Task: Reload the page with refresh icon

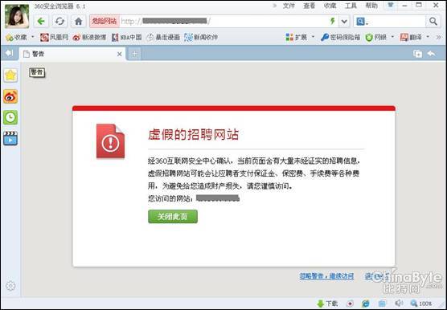Action: click(x=59, y=22)
